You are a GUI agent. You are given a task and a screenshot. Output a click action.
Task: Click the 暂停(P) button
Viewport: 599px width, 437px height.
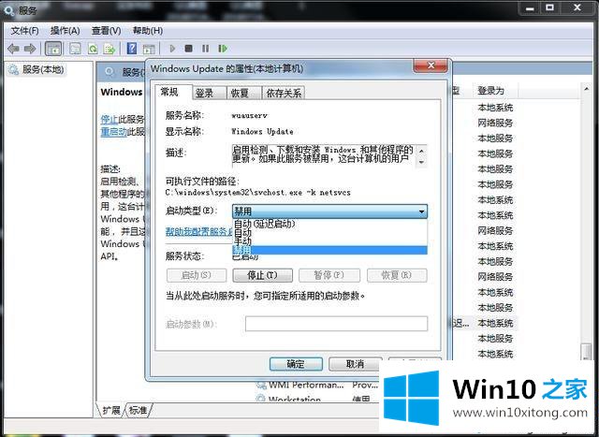tap(329, 275)
